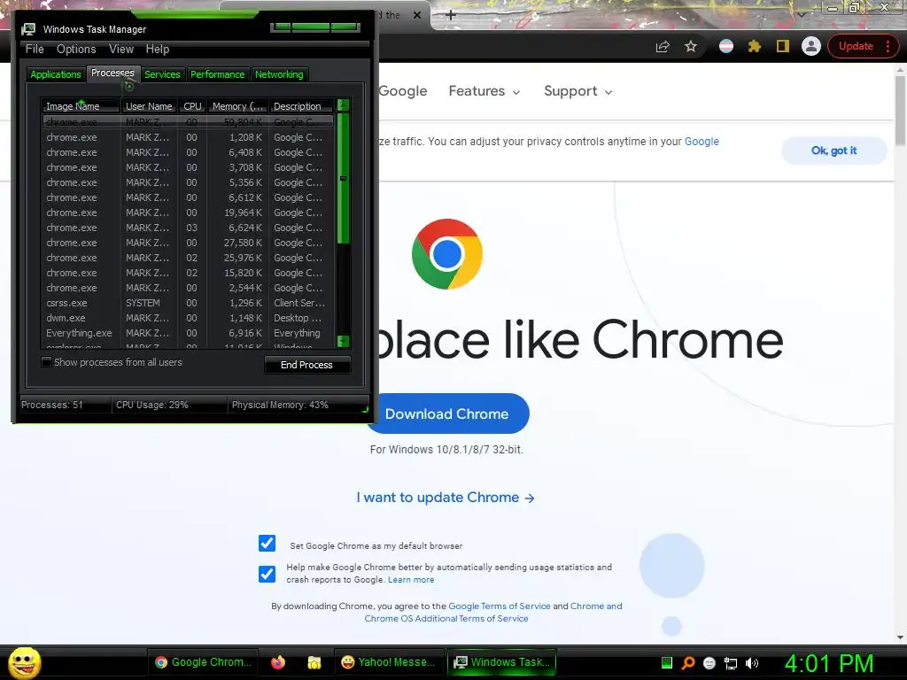Select the dwm.exe process row
907x680 pixels.
tap(188, 318)
